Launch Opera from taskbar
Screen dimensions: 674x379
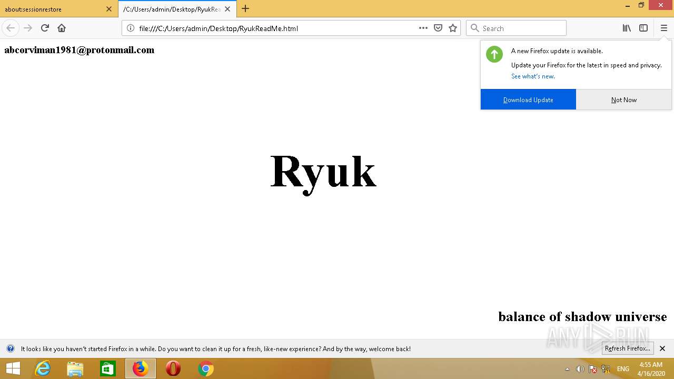tap(173, 368)
